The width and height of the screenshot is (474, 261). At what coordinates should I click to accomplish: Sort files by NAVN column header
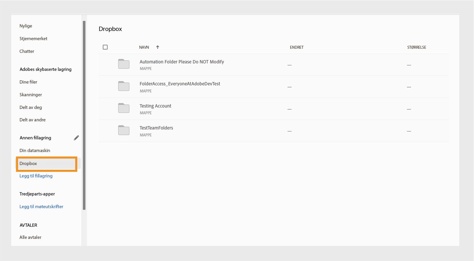(x=144, y=47)
